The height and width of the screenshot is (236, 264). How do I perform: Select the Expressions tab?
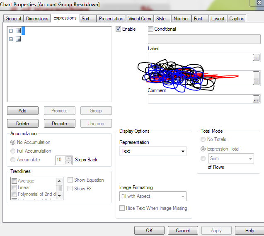[x=65, y=18]
